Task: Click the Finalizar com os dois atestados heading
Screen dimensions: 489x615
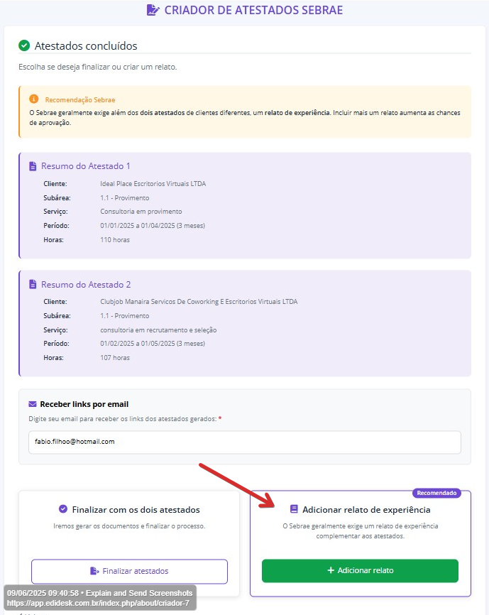Action: click(136, 509)
